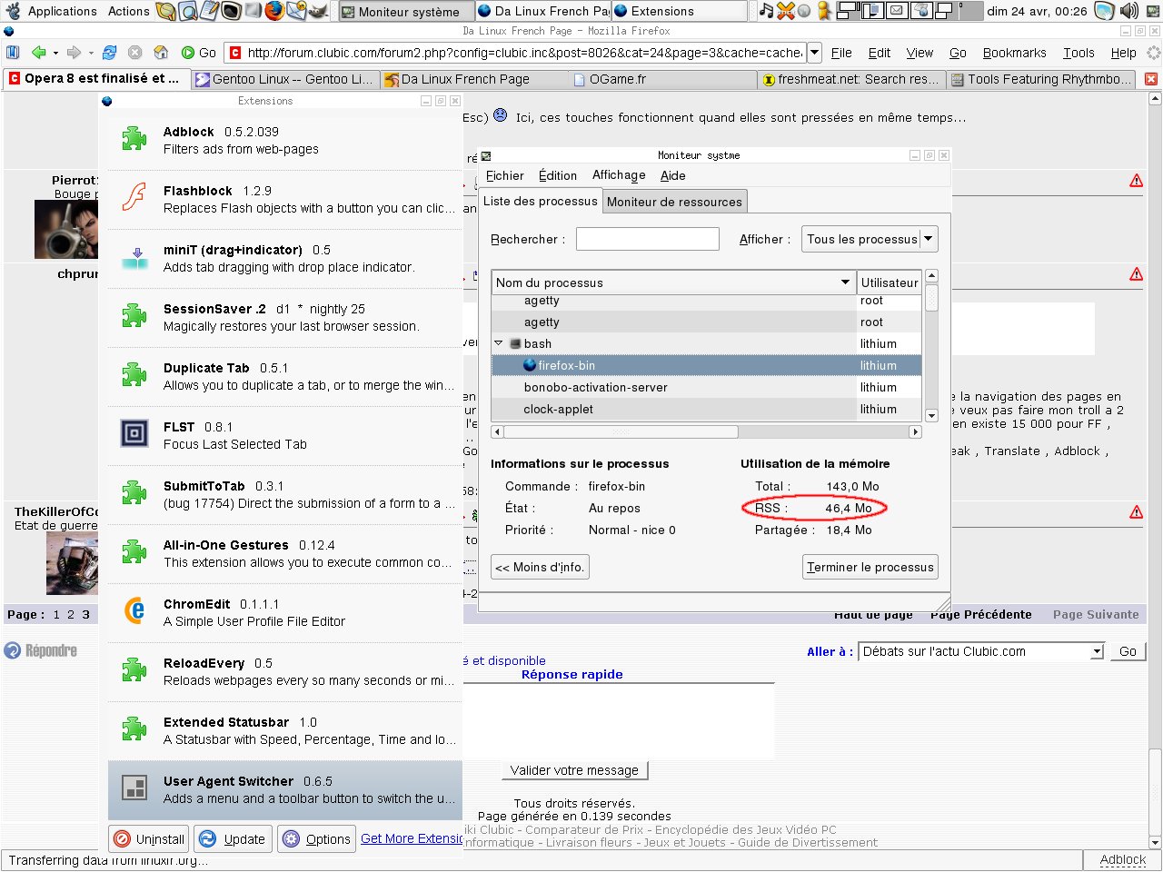
Task: Select the User Agent Switcher extension
Action: [285, 789]
